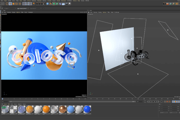Add a Cube primitive object
Viewport: 180px width, 120px height.
tap(47, 4)
